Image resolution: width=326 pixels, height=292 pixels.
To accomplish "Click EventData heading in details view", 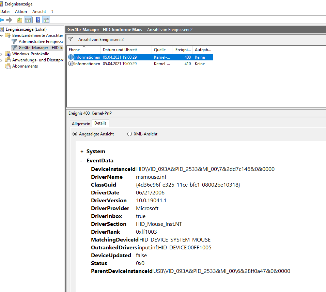I will coord(100,160).
